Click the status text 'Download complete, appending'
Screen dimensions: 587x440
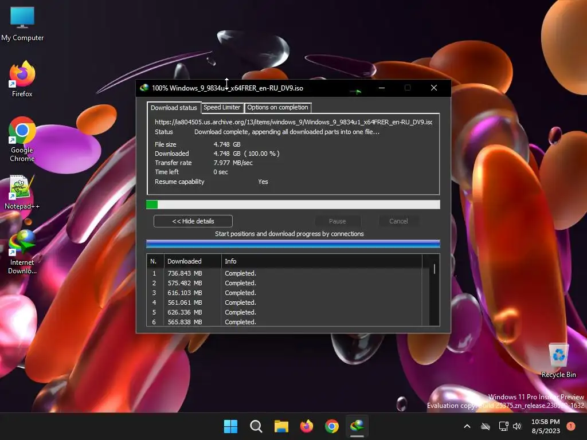coord(287,132)
